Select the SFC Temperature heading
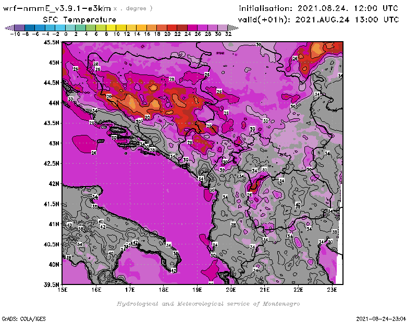This screenshot has height=322, width=417. (x=80, y=20)
